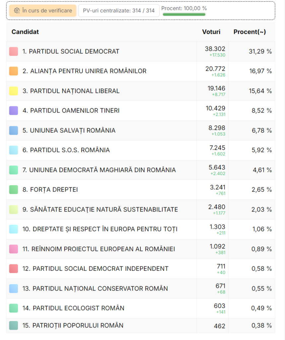The width and height of the screenshot is (285, 340).
Task: Click the gear icon in verification badge
Action: (x=17, y=11)
